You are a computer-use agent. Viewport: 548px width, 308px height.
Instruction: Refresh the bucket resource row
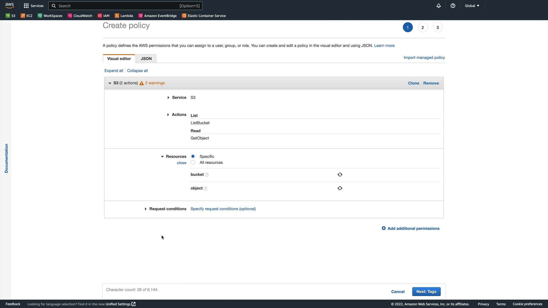click(x=340, y=175)
